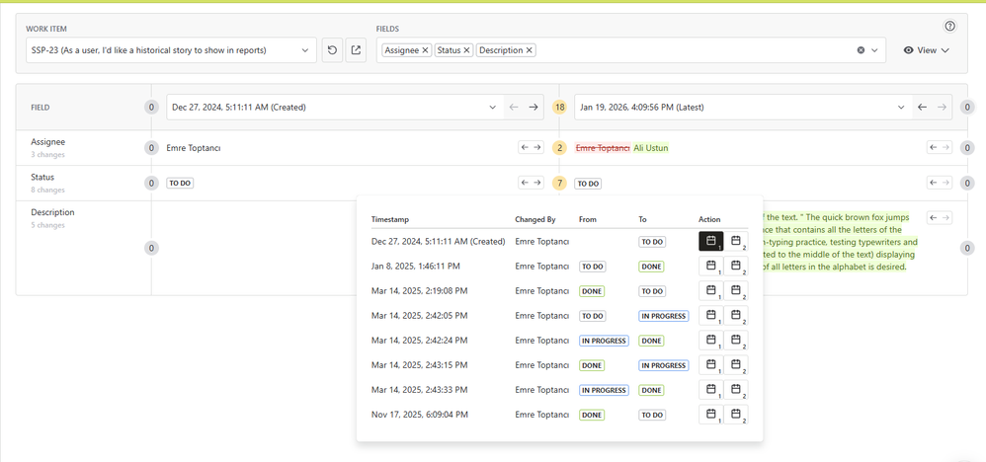
Task: Open work item in new window icon
Action: tap(356, 50)
